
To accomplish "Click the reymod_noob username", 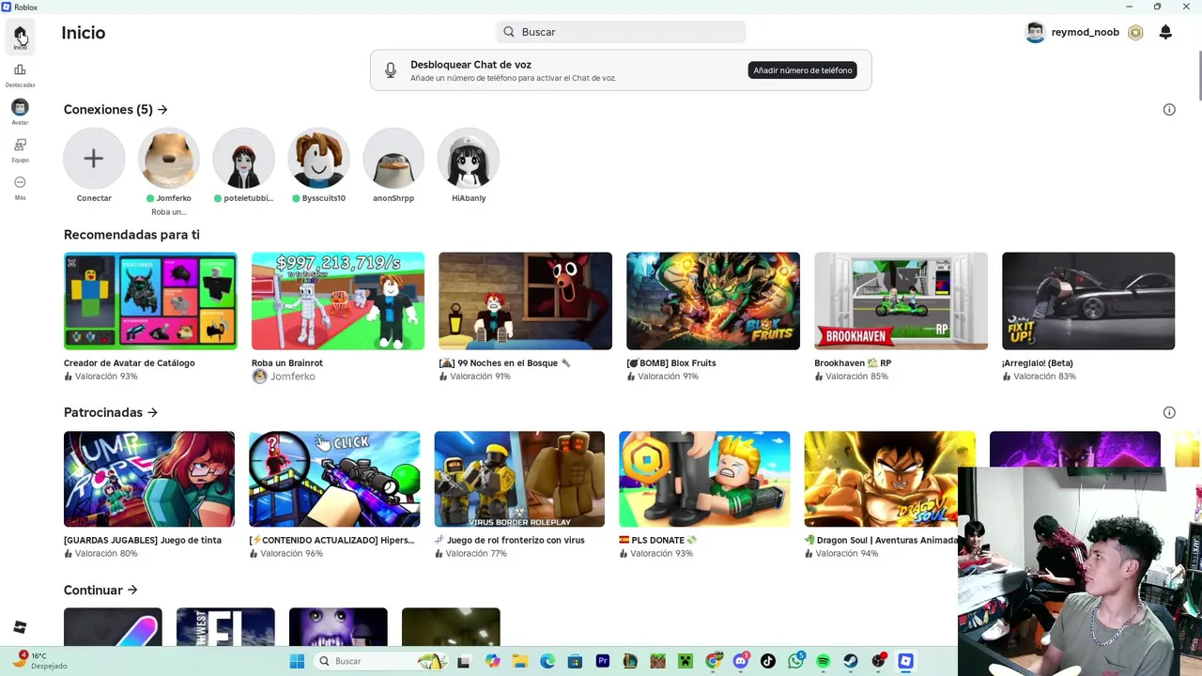I will tap(1086, 32).
